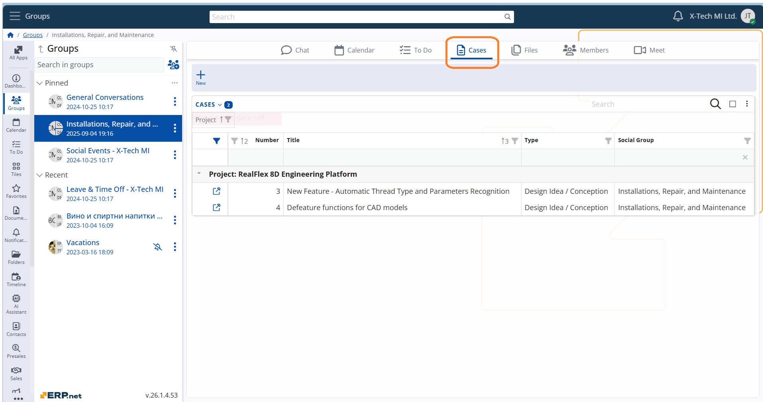Open Notifications from the sidebar

16,236
